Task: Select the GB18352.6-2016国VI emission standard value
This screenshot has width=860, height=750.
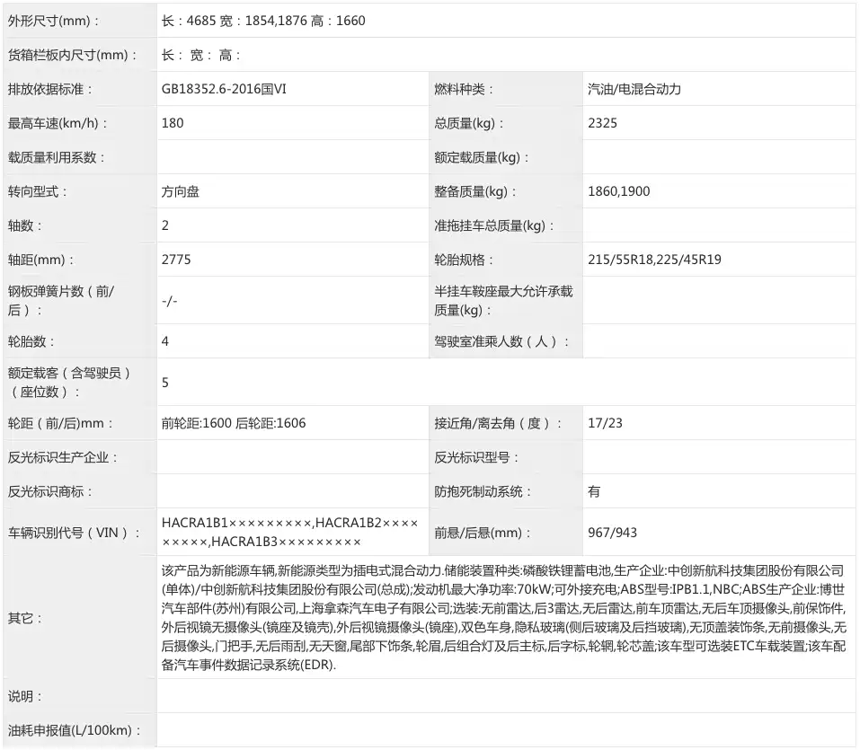Action: (224, 89)
